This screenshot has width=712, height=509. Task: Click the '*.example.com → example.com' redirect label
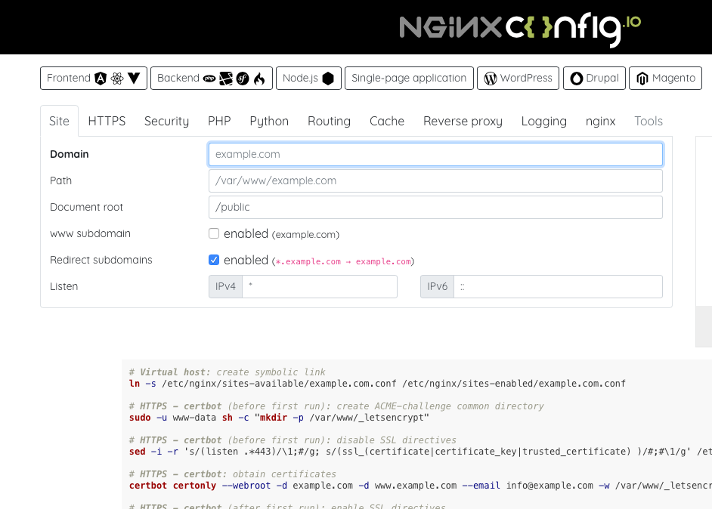click(343, 261)
